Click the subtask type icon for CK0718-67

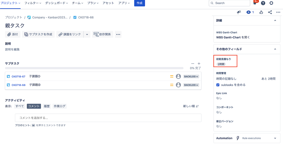tap(8, 76)
